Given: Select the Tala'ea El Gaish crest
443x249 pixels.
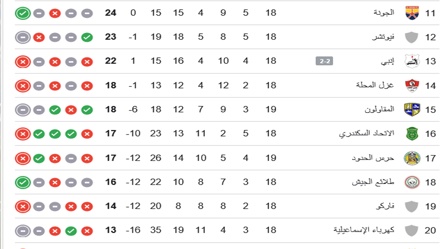Looking at the screenshot, I should 411,182.
